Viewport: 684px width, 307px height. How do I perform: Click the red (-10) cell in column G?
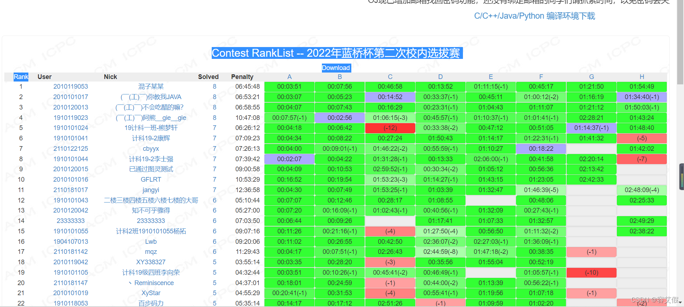pyautogui.click(x=591, y=273)
